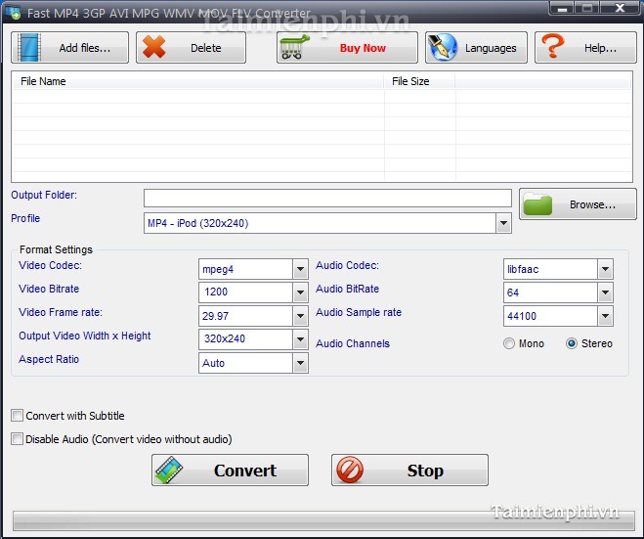Open the Video Codec dropdown
The height and width of the screenshot is (539, 644).
(x=300, y=269)
